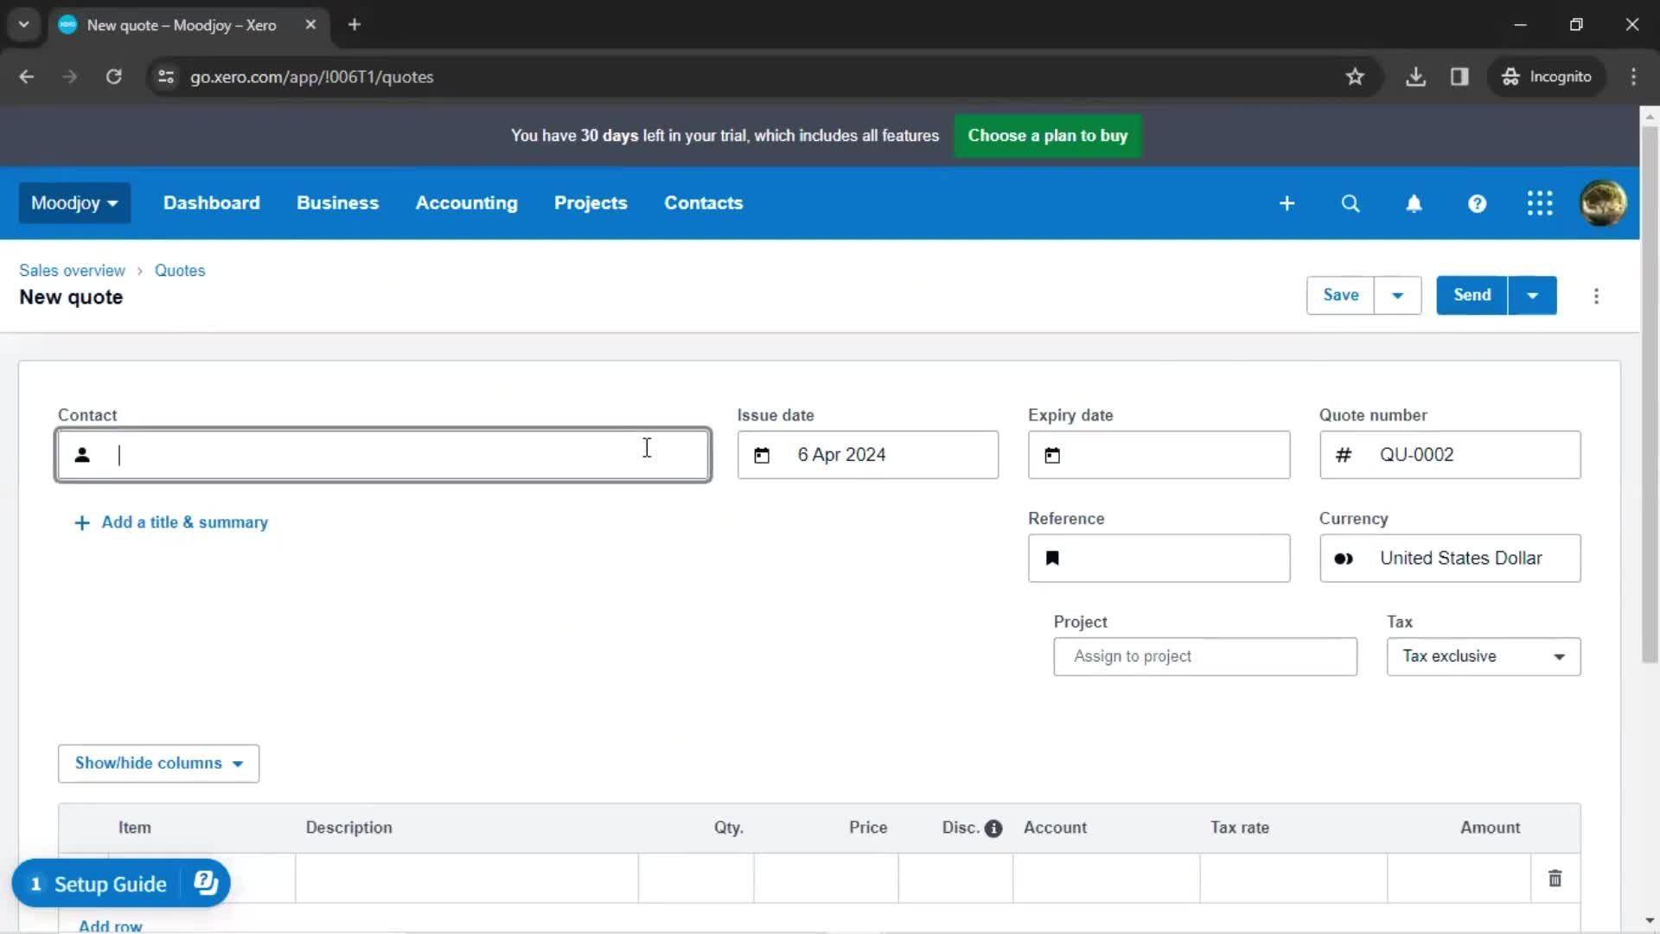Open the Contacts menu
The height and width of the screenshot is (934, 1660).
coord(704,203)
